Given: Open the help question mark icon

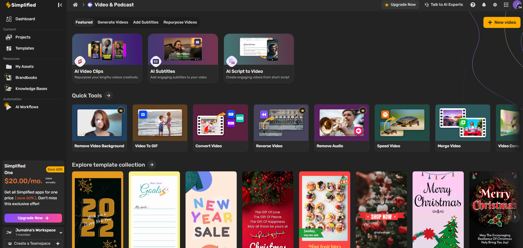Looking at the screenshot, I should point(473,5).
